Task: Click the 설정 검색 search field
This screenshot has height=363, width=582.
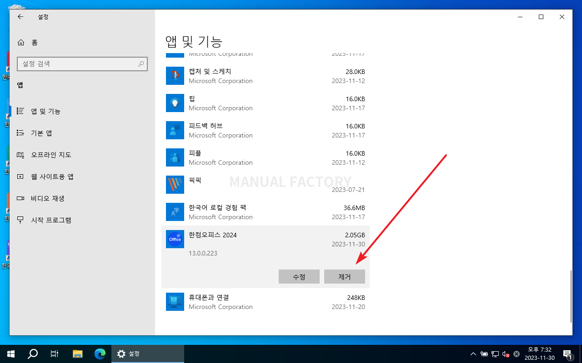Action: tap(82, 64)
